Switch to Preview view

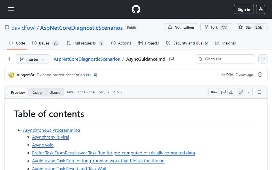point(18,92)
